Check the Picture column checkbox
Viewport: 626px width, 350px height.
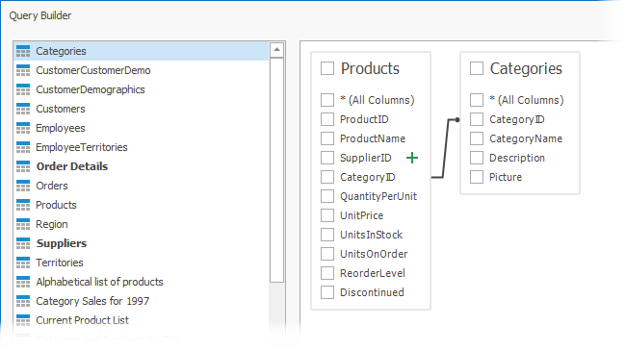(477, 177)
